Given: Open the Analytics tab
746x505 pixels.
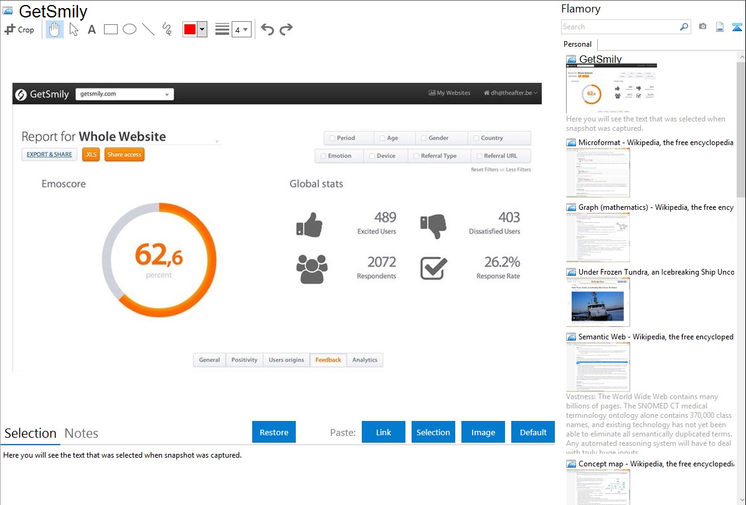Looking at the screenshot, I should [x=365, y=360].
